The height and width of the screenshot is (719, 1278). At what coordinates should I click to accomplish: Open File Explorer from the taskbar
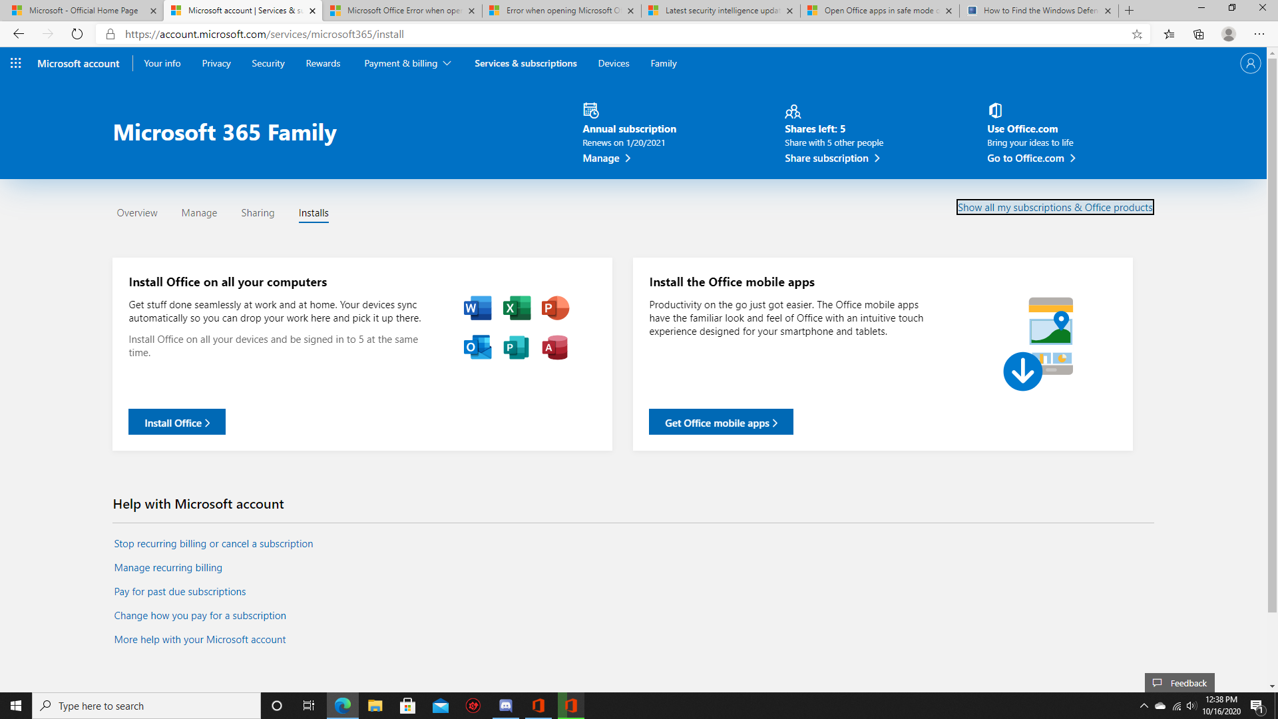click(x=375, y=706)
